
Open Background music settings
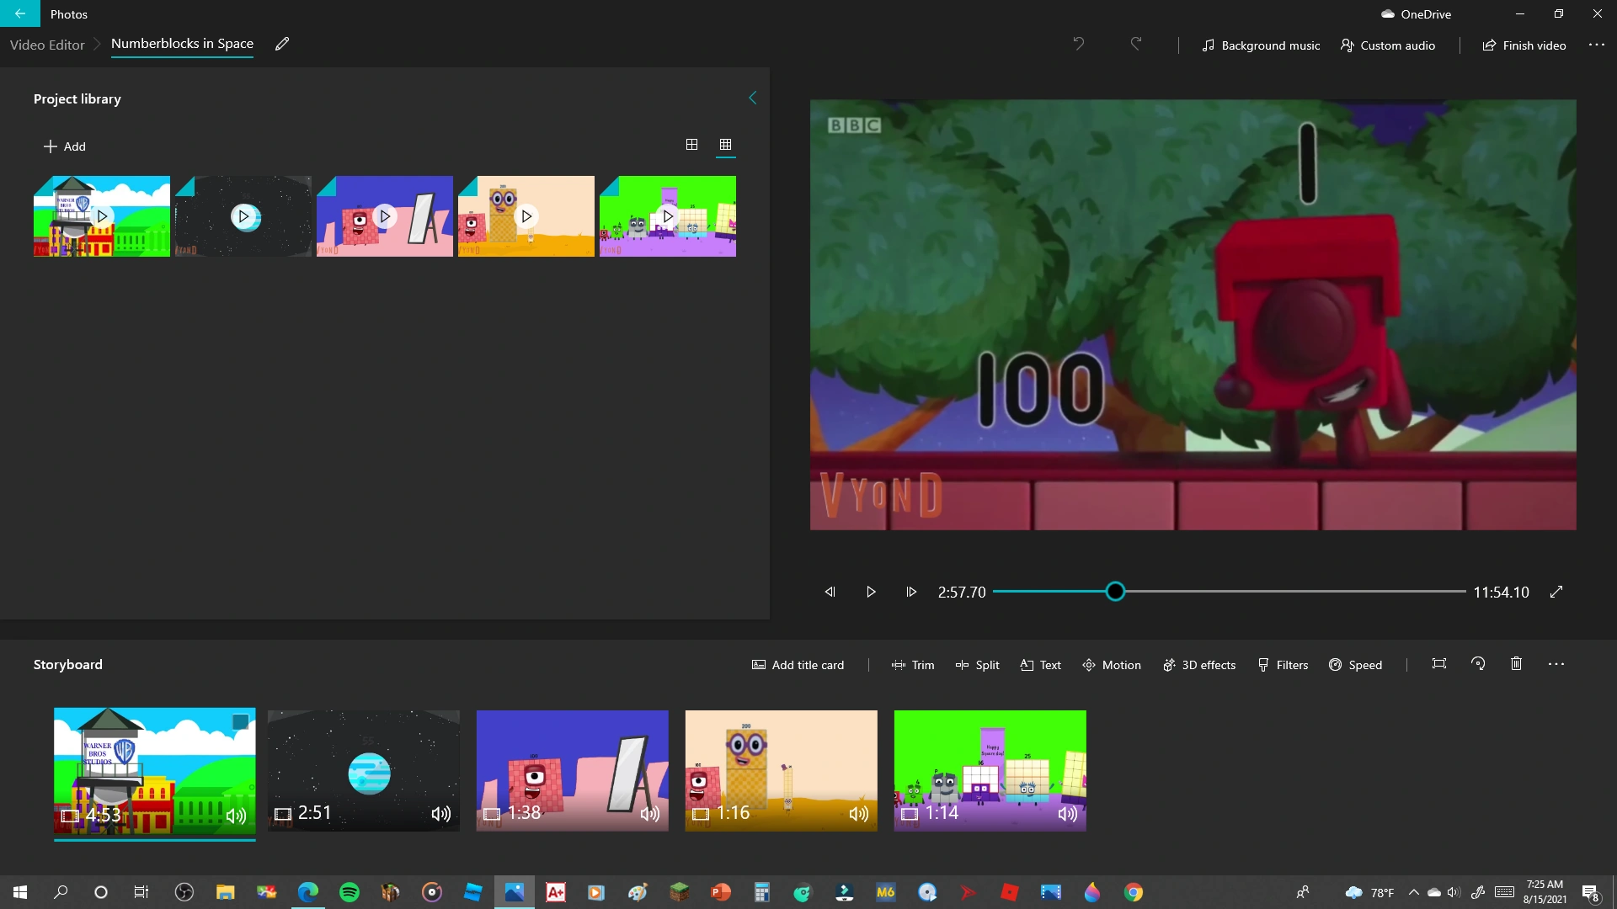(x=1260, y=45)
